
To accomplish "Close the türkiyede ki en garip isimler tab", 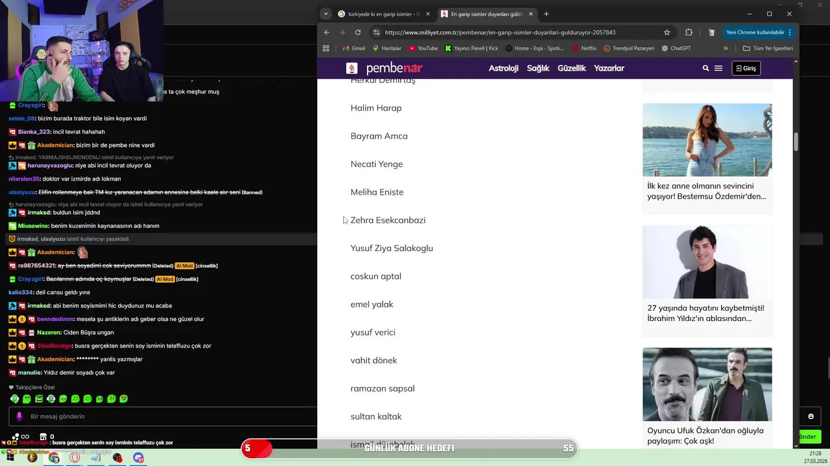I will (x=428, y=14).
